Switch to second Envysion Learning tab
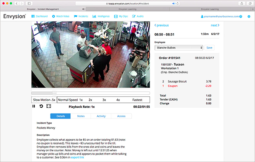 (x=127, y=9)
